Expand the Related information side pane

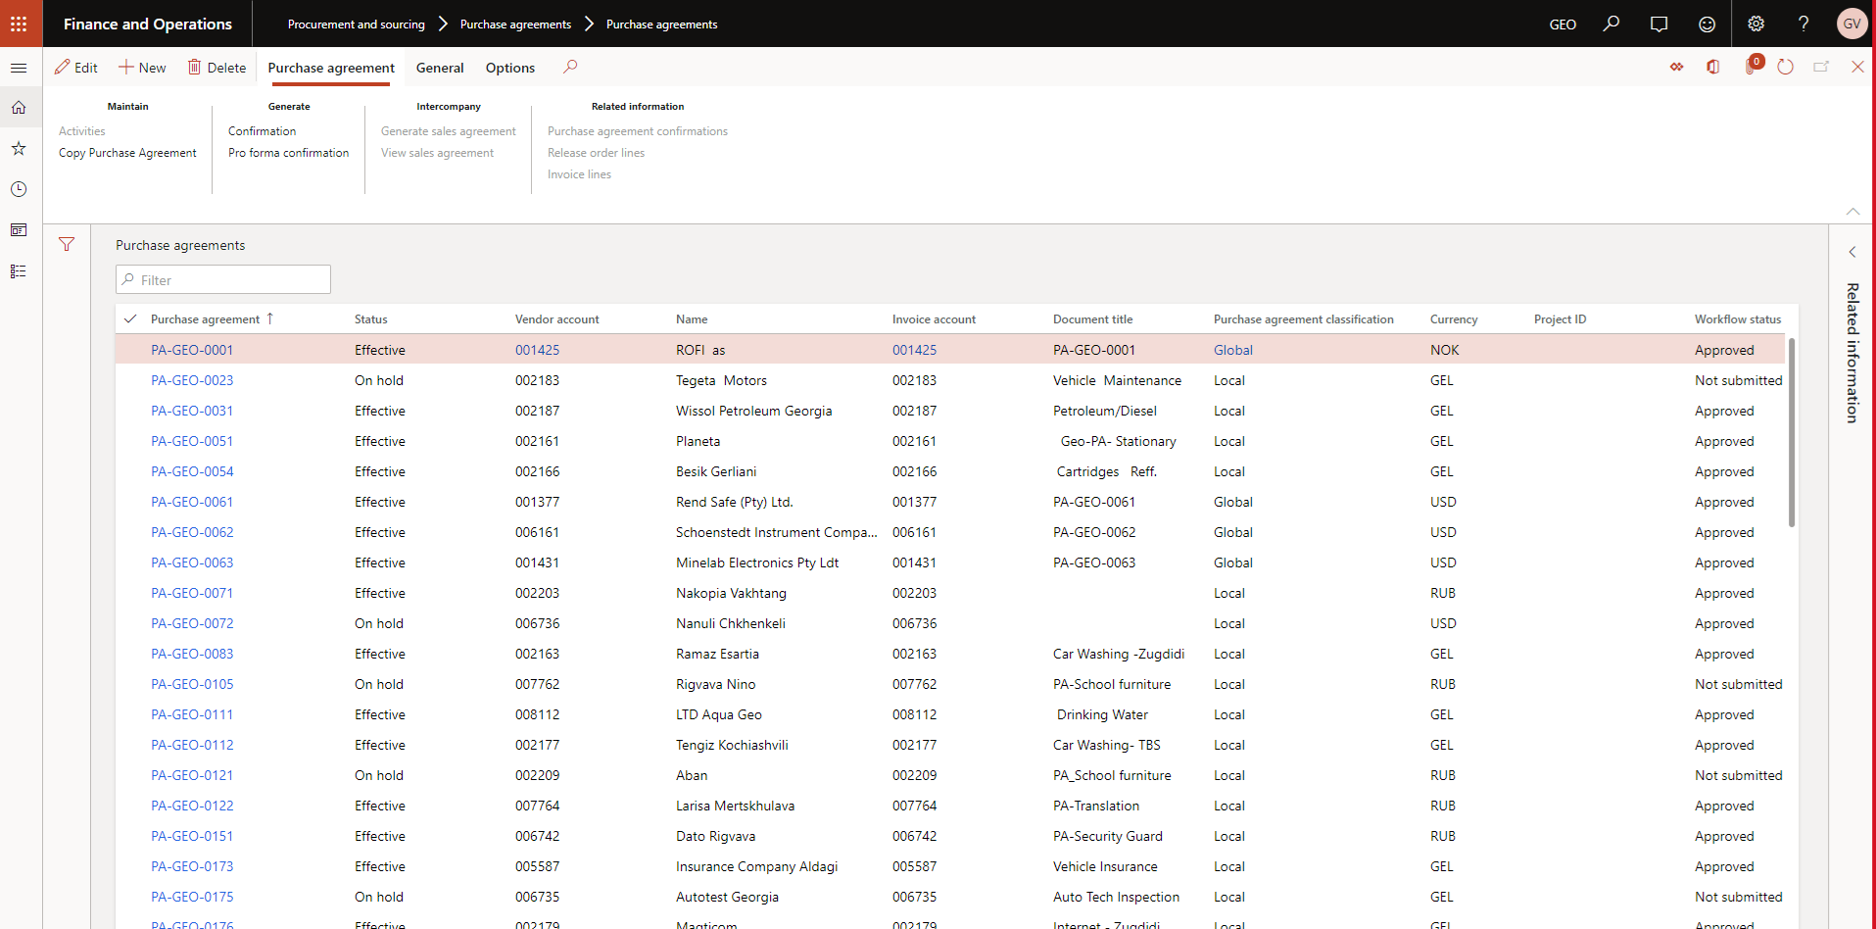[1852, 252]
